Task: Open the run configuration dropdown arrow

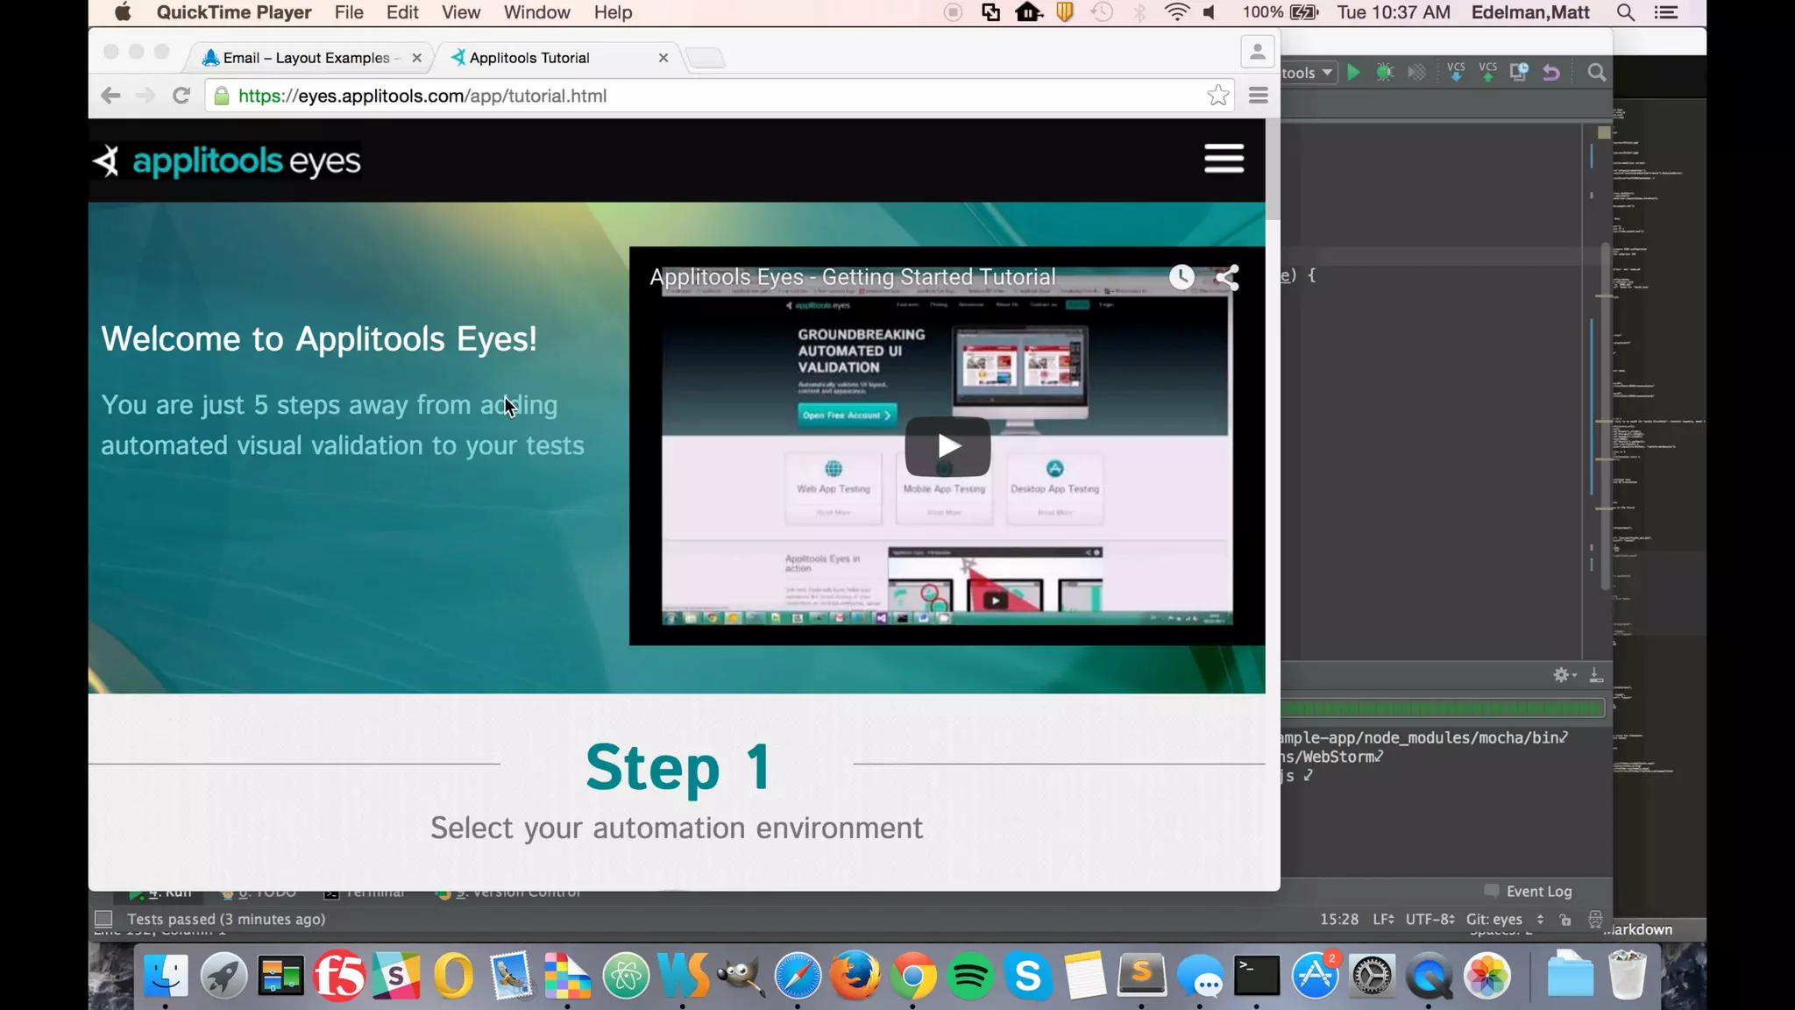Action: pos(1327,73)
